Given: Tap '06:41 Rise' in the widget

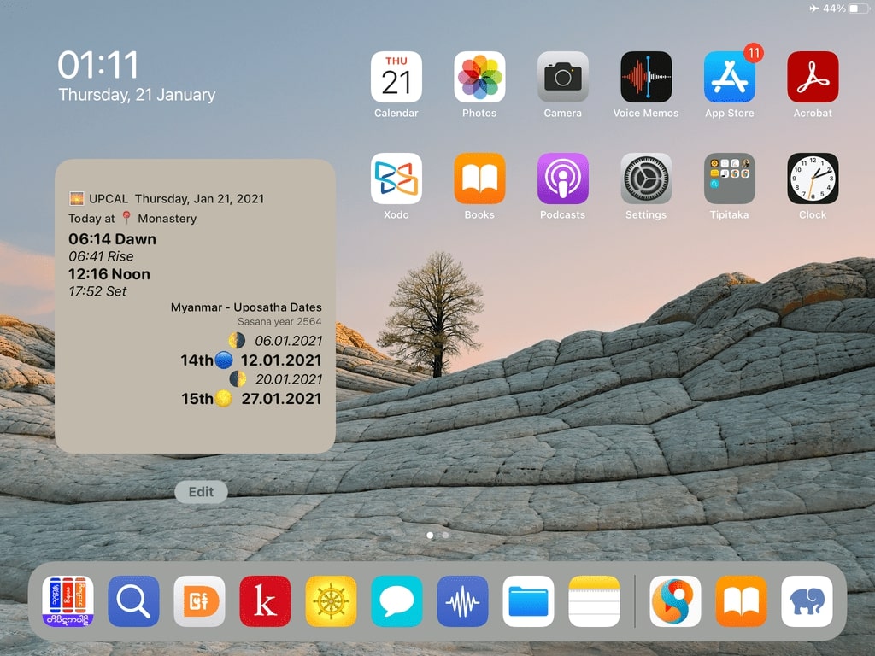Looking at the screenshot, I should tap(101, 256).
